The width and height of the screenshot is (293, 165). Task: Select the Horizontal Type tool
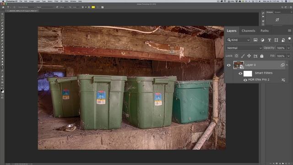point(2,67)
